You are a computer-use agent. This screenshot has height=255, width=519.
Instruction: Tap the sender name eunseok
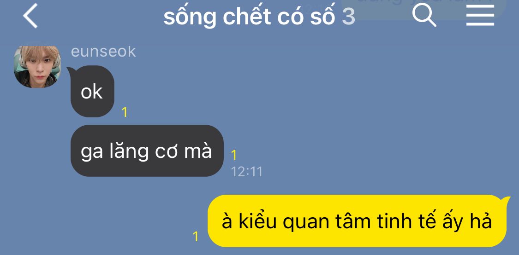pyautogui.click(x=103, y=52)
